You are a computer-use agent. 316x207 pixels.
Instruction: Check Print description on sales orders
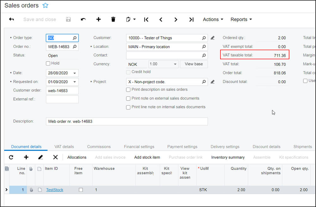[x=128, y=90]
